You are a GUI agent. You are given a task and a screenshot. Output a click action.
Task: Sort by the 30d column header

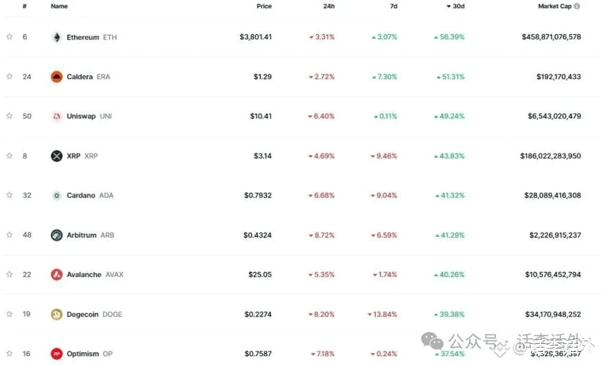[455, 6]
